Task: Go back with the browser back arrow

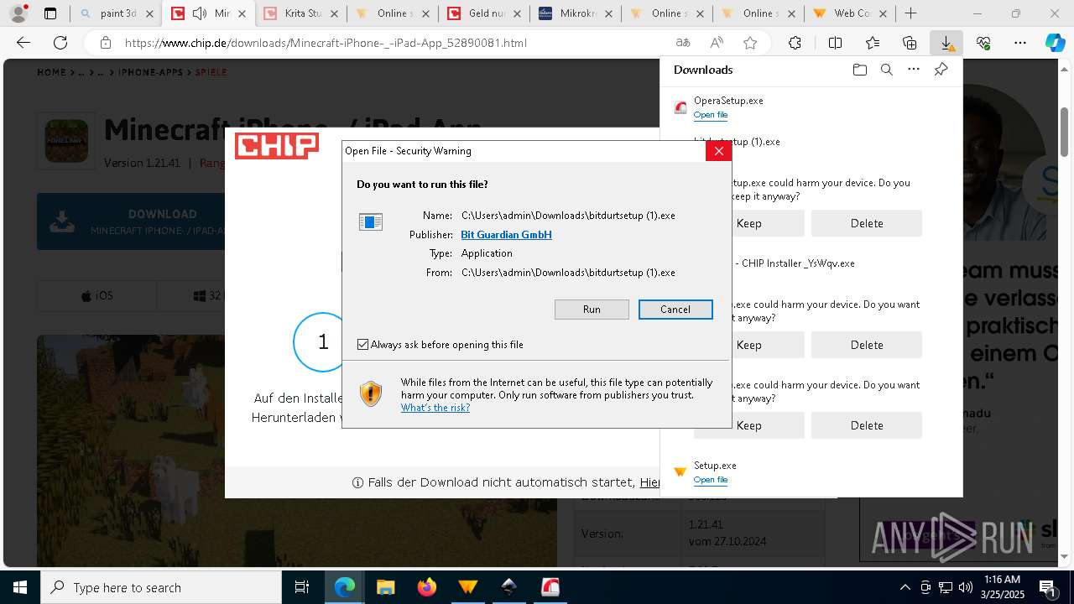Action: click(23, 43)
